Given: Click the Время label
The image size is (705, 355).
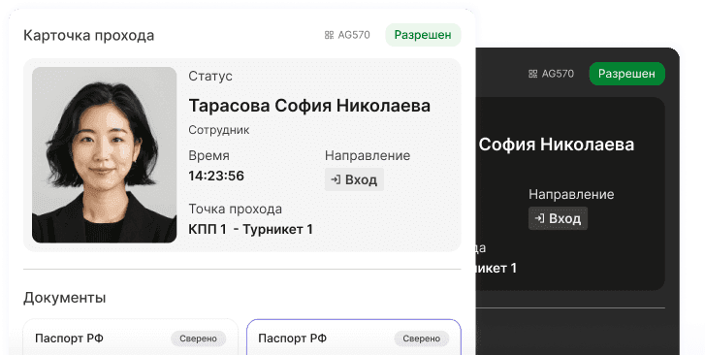Looking at the screenshot, I should (x=209, y=156).
